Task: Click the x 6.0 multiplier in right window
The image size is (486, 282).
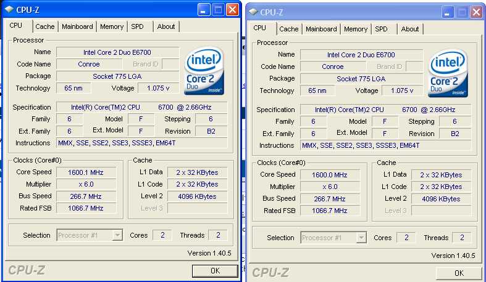Action: click(330, 187)
